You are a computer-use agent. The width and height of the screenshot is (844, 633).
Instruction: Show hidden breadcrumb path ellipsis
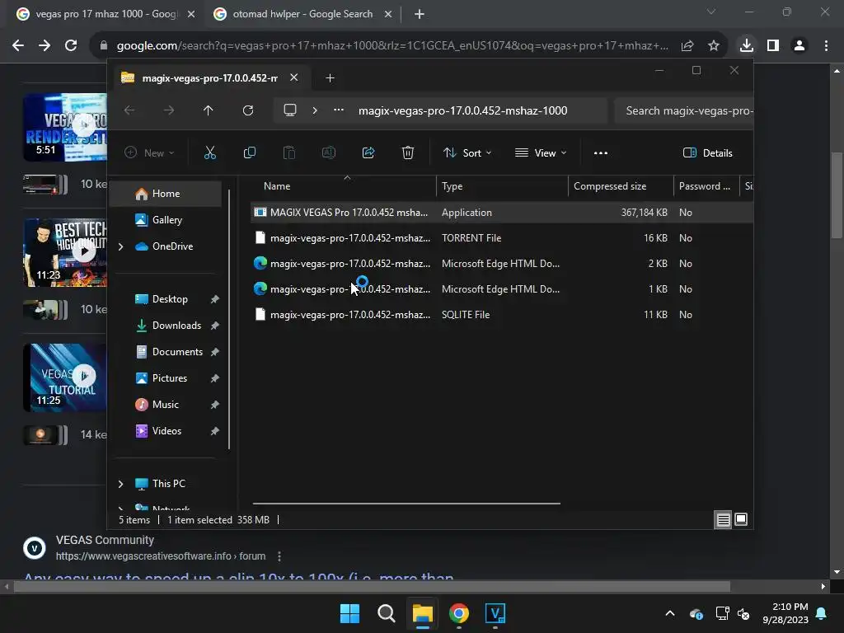tap(339, 110)
